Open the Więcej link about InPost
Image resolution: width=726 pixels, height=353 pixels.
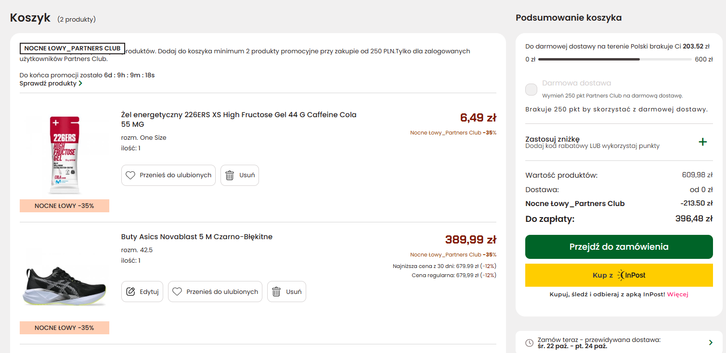click(x=677, y=294)
